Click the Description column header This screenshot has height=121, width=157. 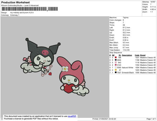(127, 55)
